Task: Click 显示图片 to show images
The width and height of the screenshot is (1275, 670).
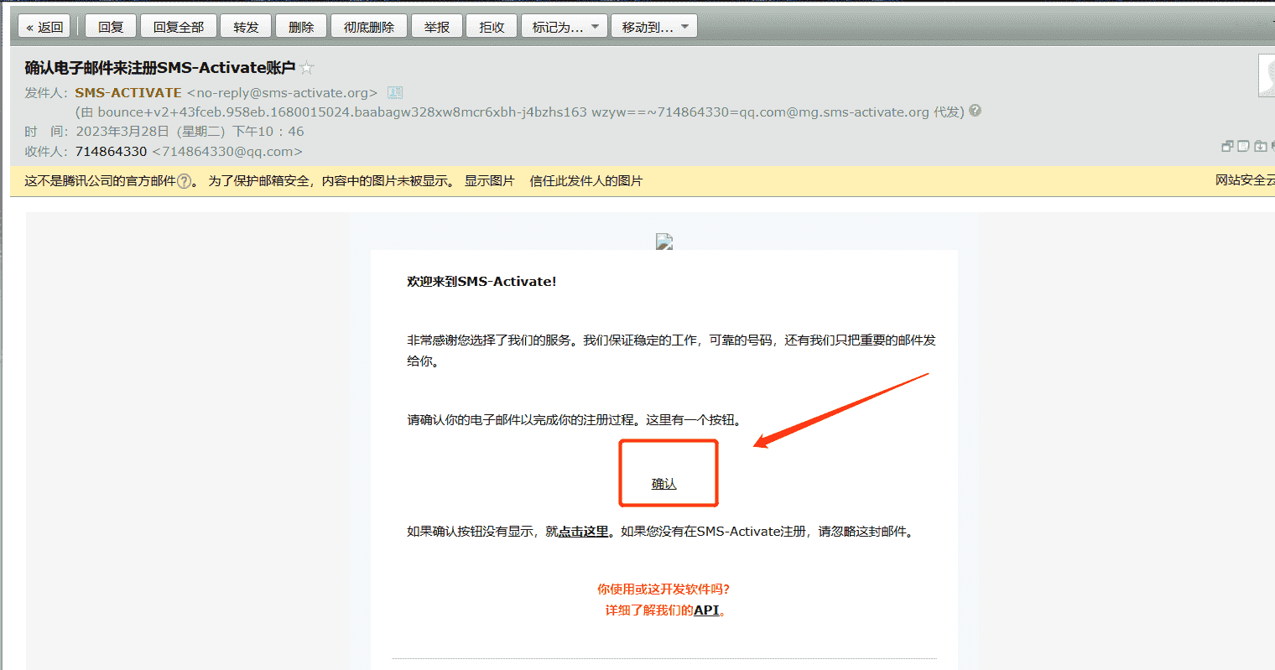Action: tap(490, 181)
